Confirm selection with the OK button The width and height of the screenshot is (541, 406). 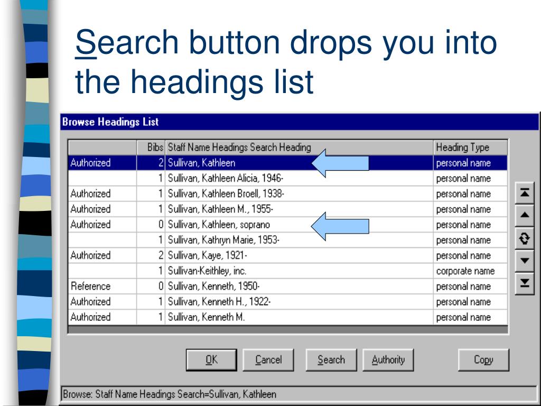[x=211, y=359]
